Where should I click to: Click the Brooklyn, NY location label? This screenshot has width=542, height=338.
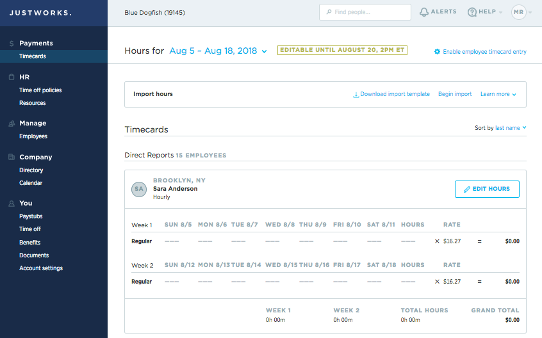point(179,181)
